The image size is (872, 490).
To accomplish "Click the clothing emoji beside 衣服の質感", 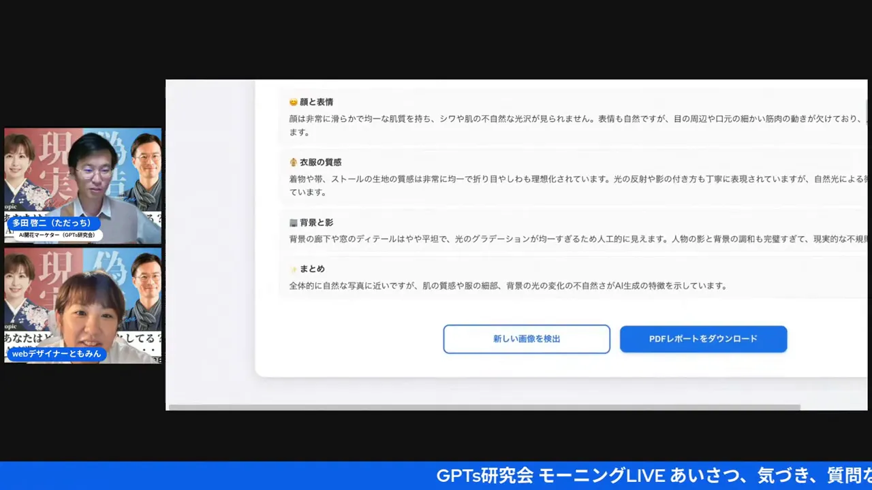I will (x=294, y=163).
